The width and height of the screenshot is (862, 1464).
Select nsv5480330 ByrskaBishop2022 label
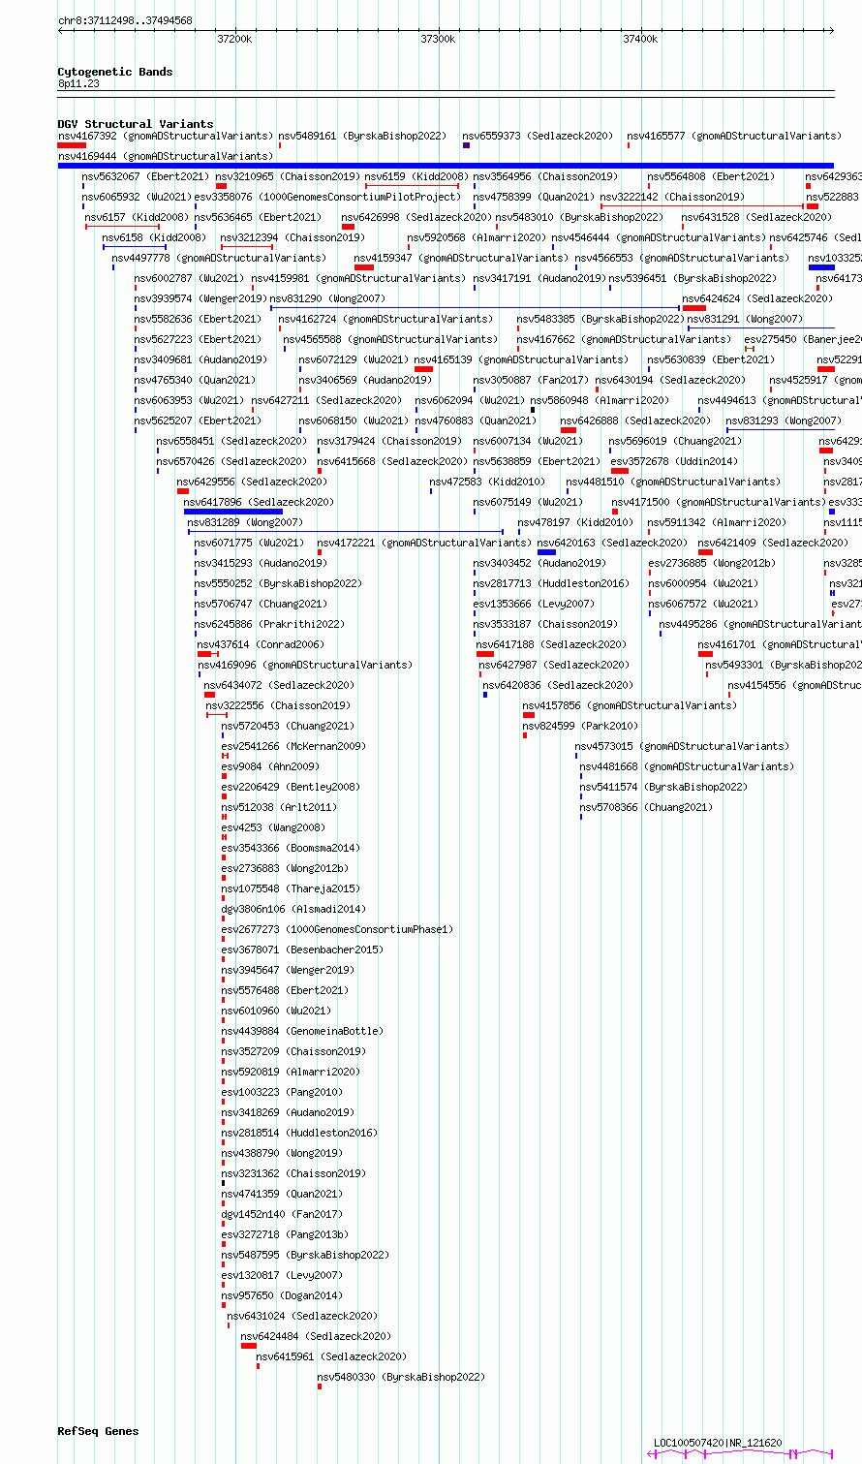401,1377
